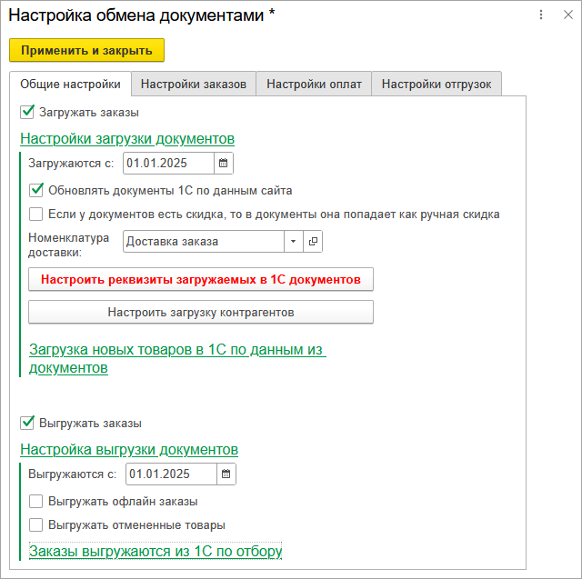Enable the ручная скидка discount checkbox
This screenshot has width=582, height=579.
[36, 215]
